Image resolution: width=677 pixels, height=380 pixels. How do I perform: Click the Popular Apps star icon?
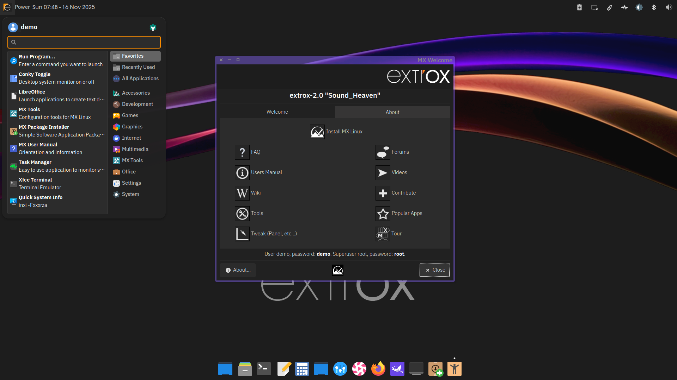click(x=383, y=214)
